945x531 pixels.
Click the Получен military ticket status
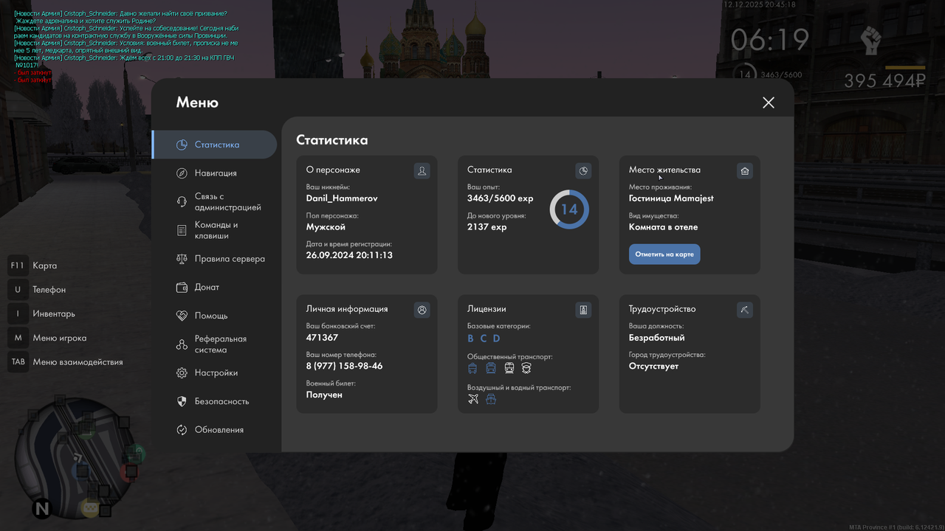(324, 395)
